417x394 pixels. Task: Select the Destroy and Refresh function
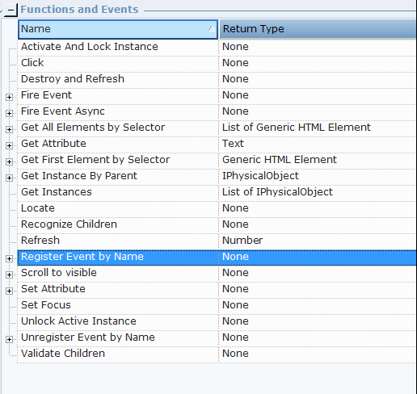coord(217,79)
